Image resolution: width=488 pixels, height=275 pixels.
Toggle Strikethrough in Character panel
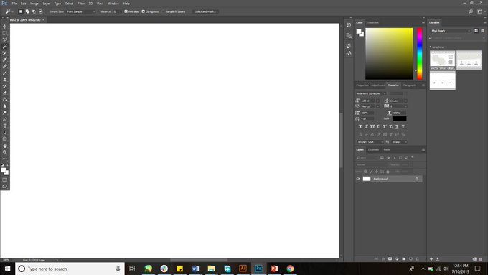pos(403,126)
